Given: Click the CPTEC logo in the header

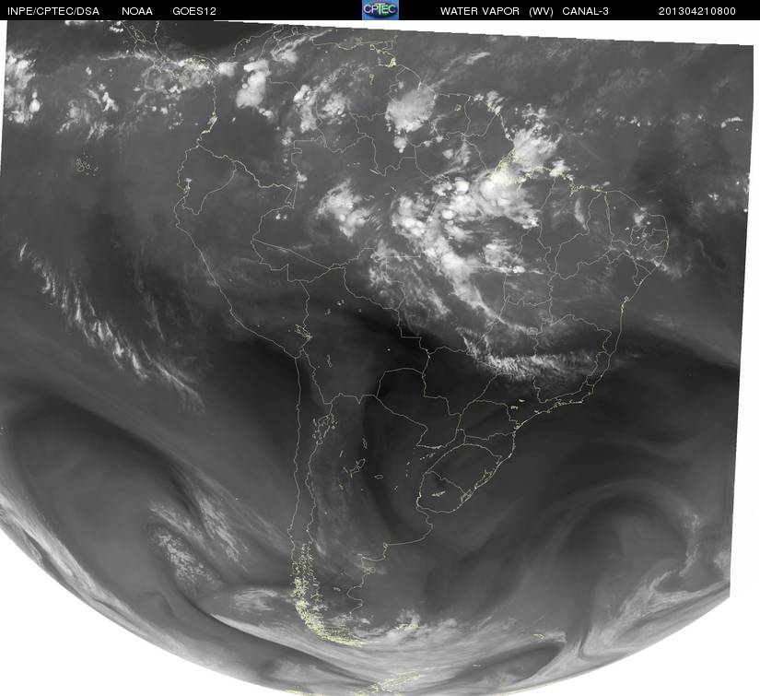Looking at the screenshot, I should click(380, 10).
